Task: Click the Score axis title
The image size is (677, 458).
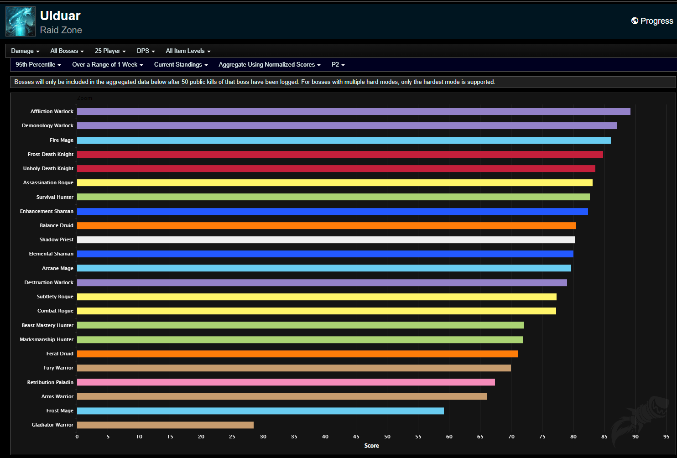Action: 372,446
